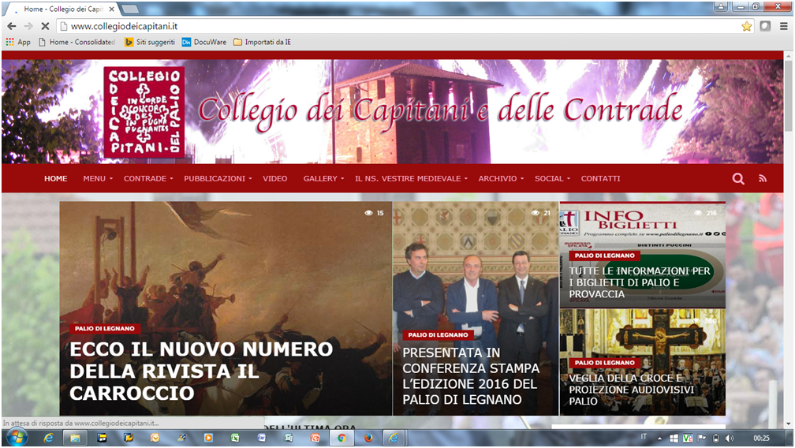The height and width of the screenshot is (448, 795).
Task: Click the browser back arrow
Action: pos(11,26)
